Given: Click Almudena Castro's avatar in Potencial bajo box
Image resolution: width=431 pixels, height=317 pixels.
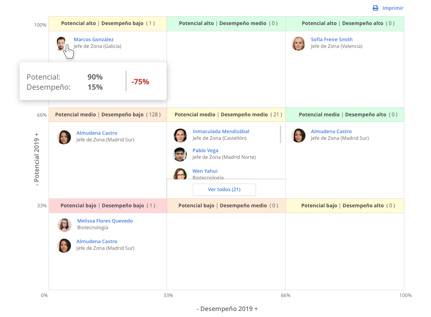Looking at the screenshot, I should (x=64, y=246).
